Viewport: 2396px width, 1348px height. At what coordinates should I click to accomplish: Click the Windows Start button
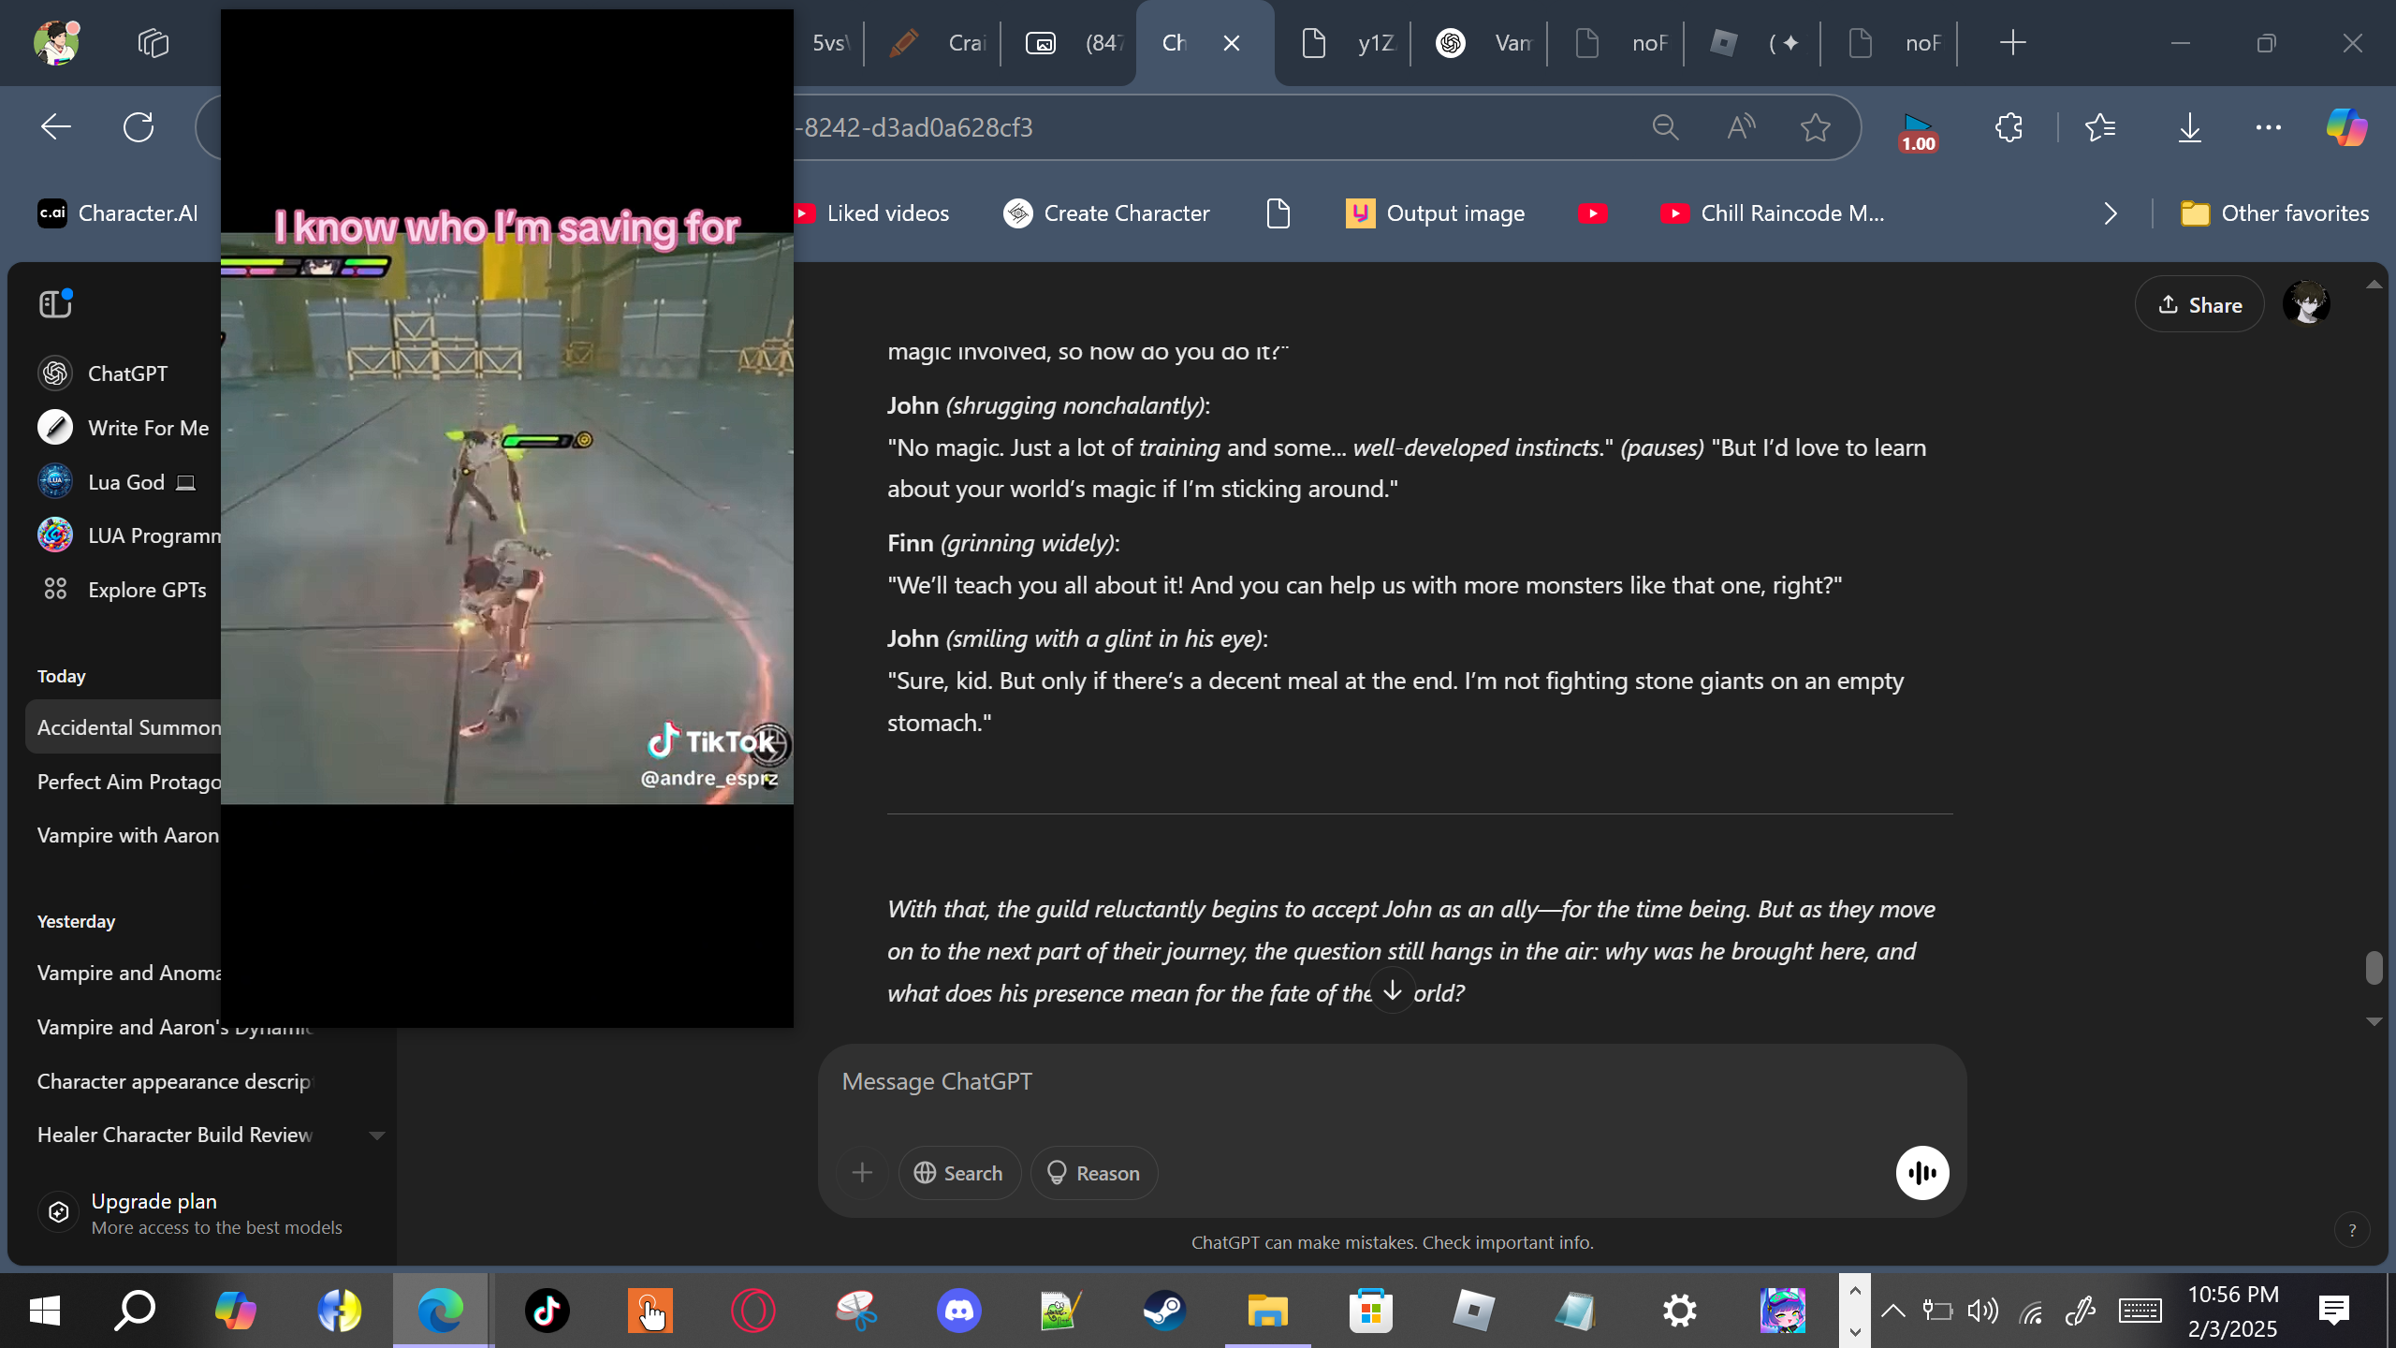(x=45, y=1311)
